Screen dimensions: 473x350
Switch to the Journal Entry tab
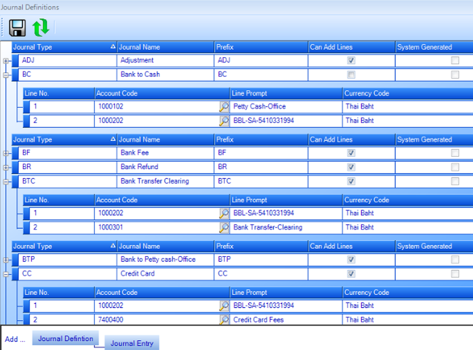click(x=132, y=343)
